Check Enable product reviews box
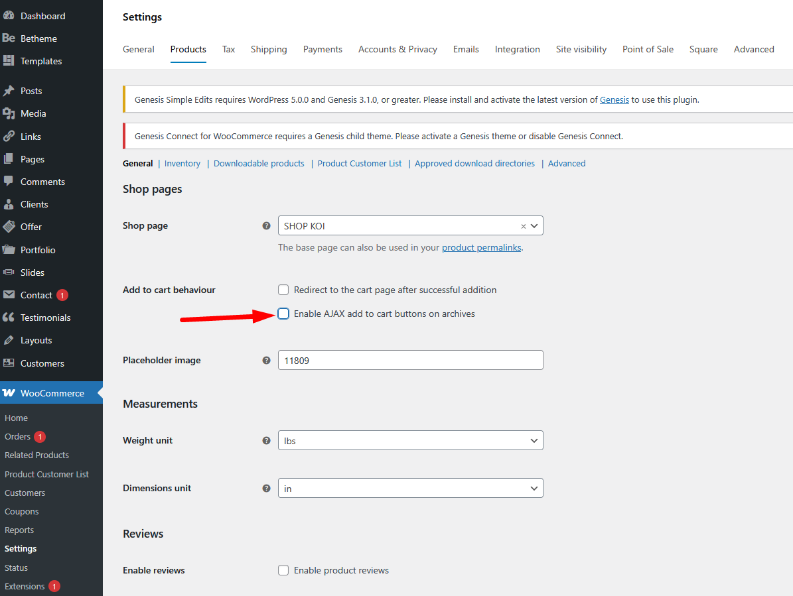Viewport: 793px width, 596px height. tap(283, 570)
